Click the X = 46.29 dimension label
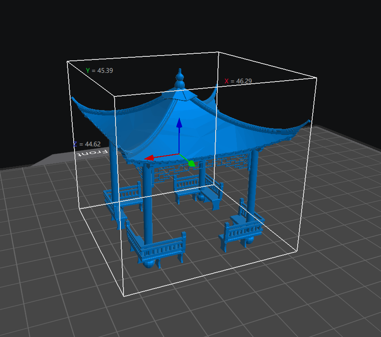The height and width of the screenshot is (337, 381). coord(238,81)
